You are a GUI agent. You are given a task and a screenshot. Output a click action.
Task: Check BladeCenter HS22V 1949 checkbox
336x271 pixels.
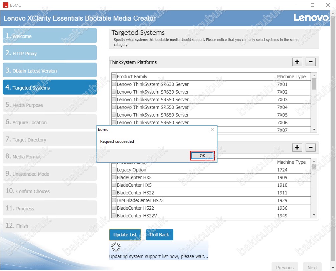click(x=114, y=215)
